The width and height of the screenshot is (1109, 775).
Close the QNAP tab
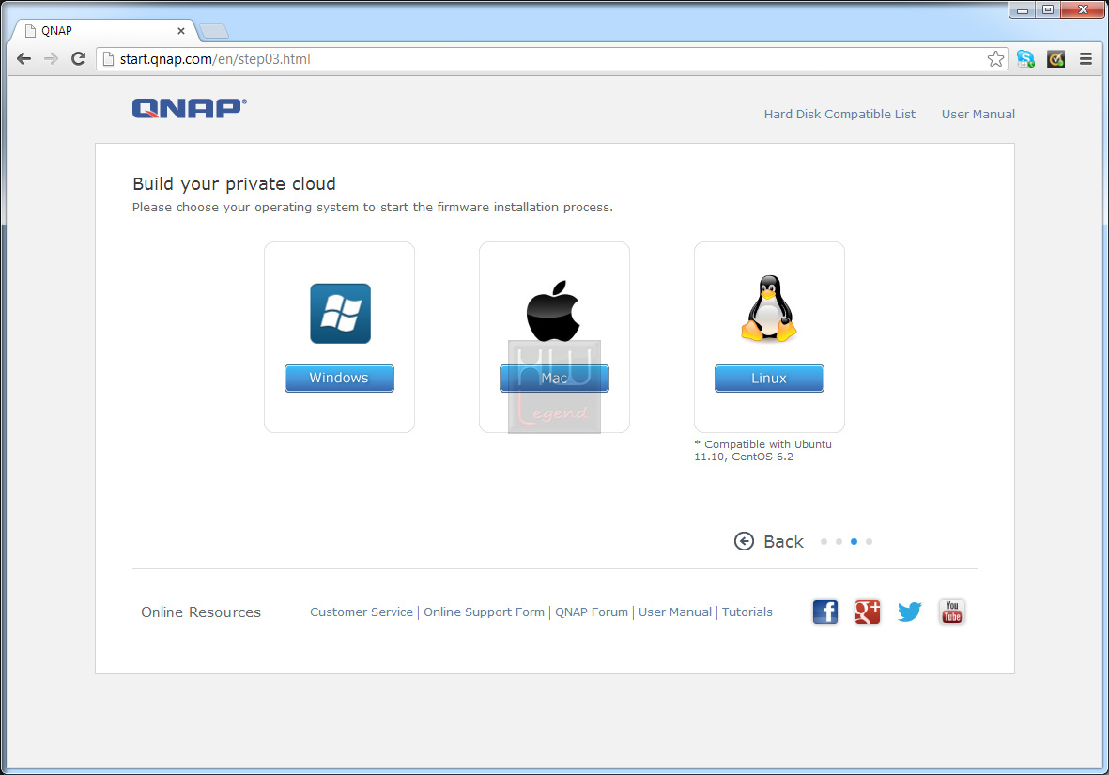click(181, 31)
